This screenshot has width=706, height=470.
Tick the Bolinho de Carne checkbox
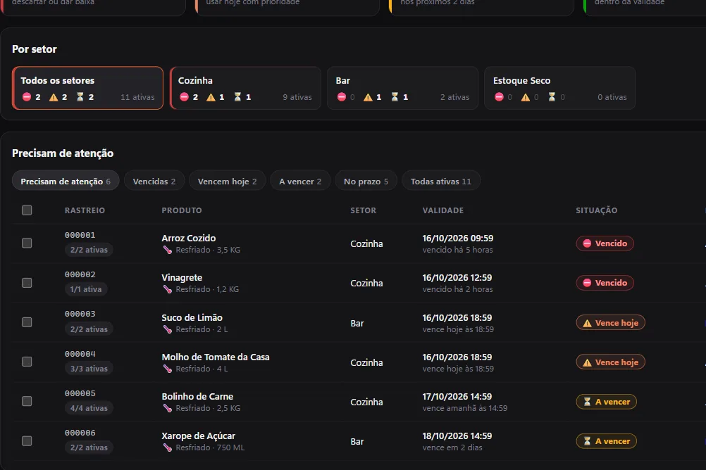pyautogui.click(x=27, y=401)
